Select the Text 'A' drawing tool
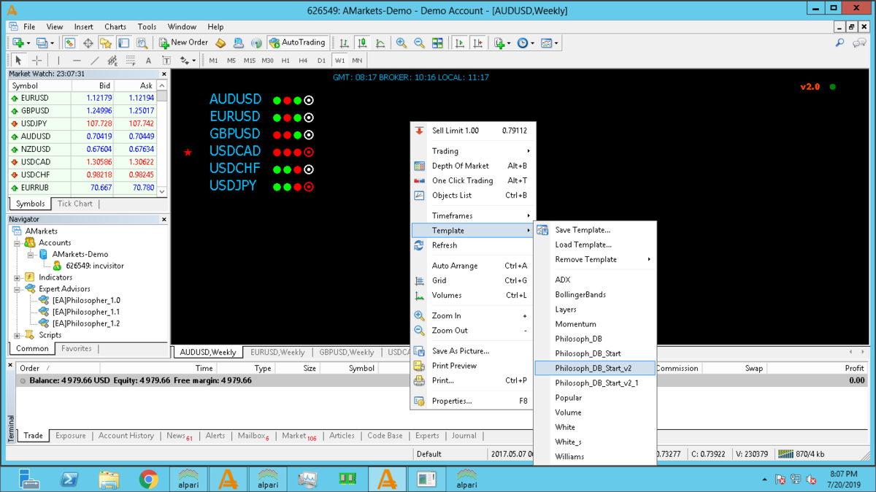The image size is (876, 492). click(148, 61)
